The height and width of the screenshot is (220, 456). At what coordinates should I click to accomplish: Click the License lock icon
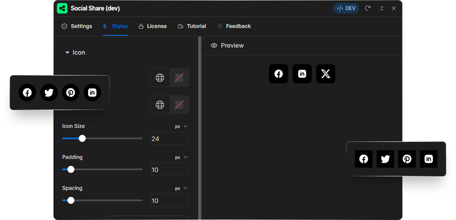(141, 26)
